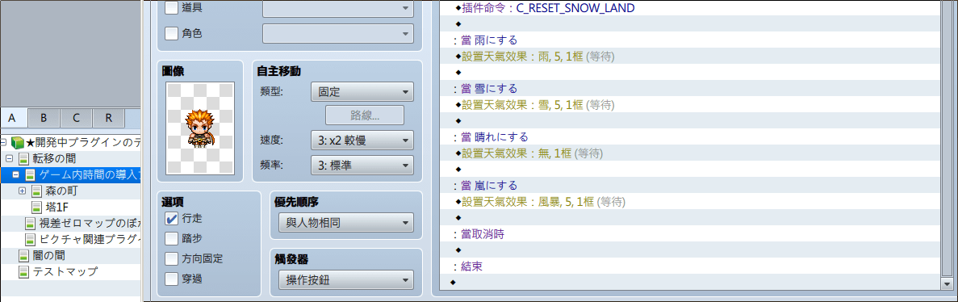Select the テストマップ map
Screen dimensions: 958x302
pos(65,271)
